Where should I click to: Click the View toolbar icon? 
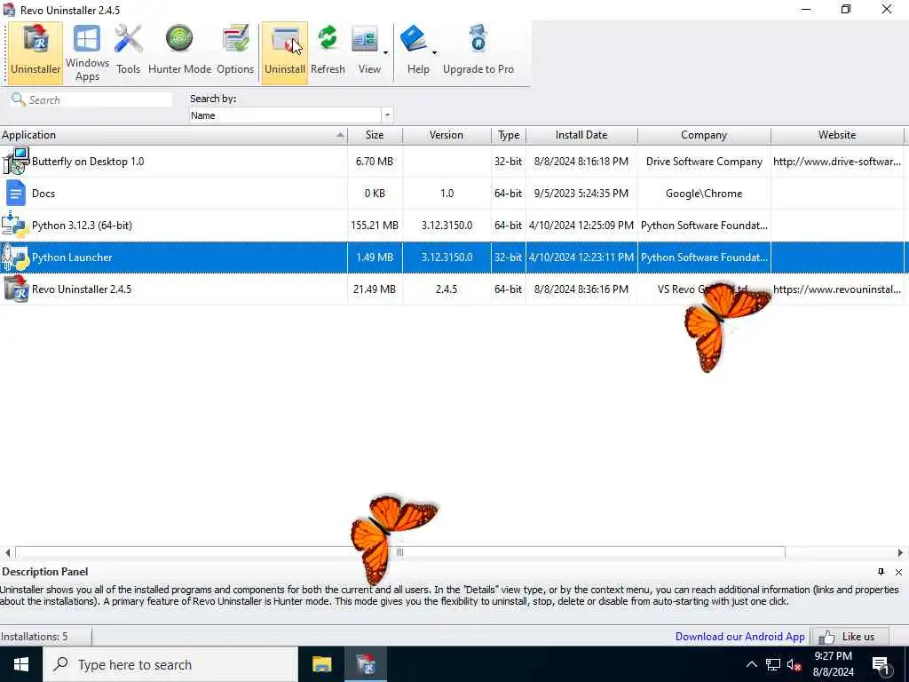click(366, 41)
